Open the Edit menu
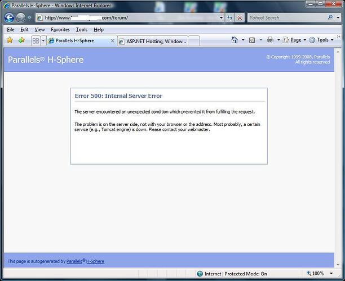This screenshot has width=345, height=281. click(24, 30)
